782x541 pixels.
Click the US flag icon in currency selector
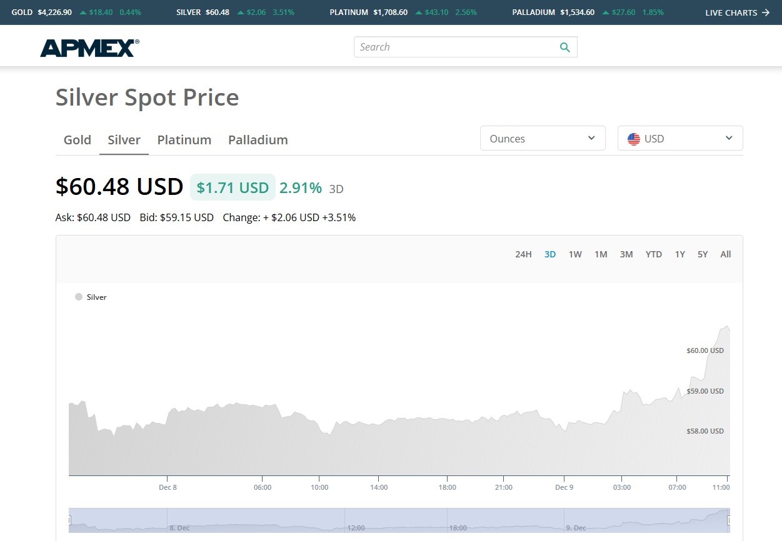[634, 139]
